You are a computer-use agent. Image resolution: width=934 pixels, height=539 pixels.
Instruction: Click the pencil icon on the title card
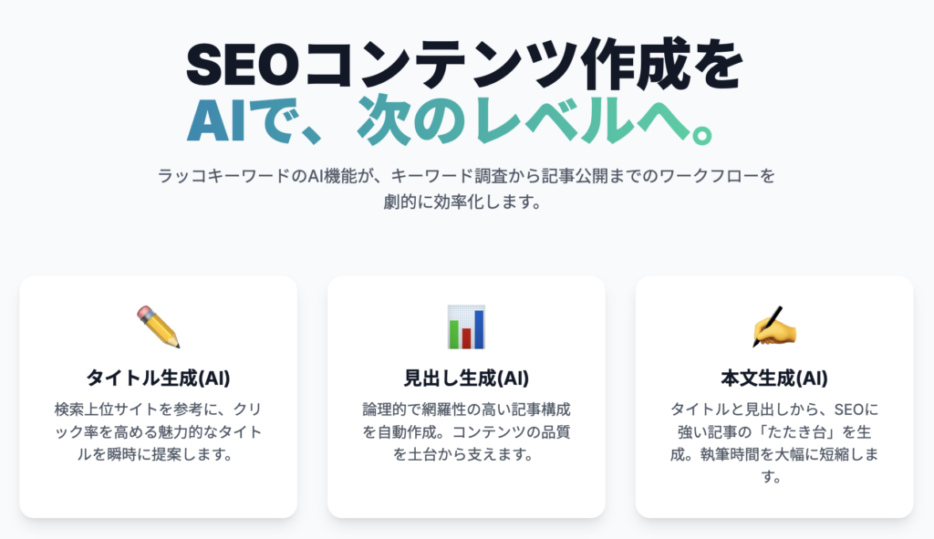coord(158,327)
